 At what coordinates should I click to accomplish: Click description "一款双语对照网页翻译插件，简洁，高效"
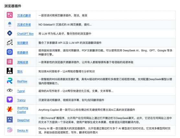(x=63, y=16)
